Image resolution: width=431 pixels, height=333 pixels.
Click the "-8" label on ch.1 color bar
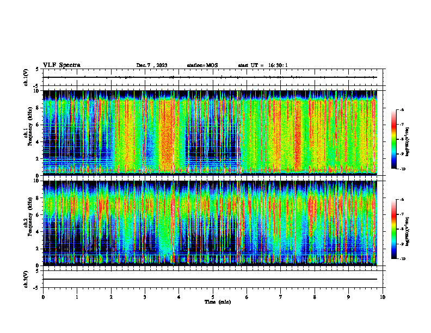[x=402, y=139]
